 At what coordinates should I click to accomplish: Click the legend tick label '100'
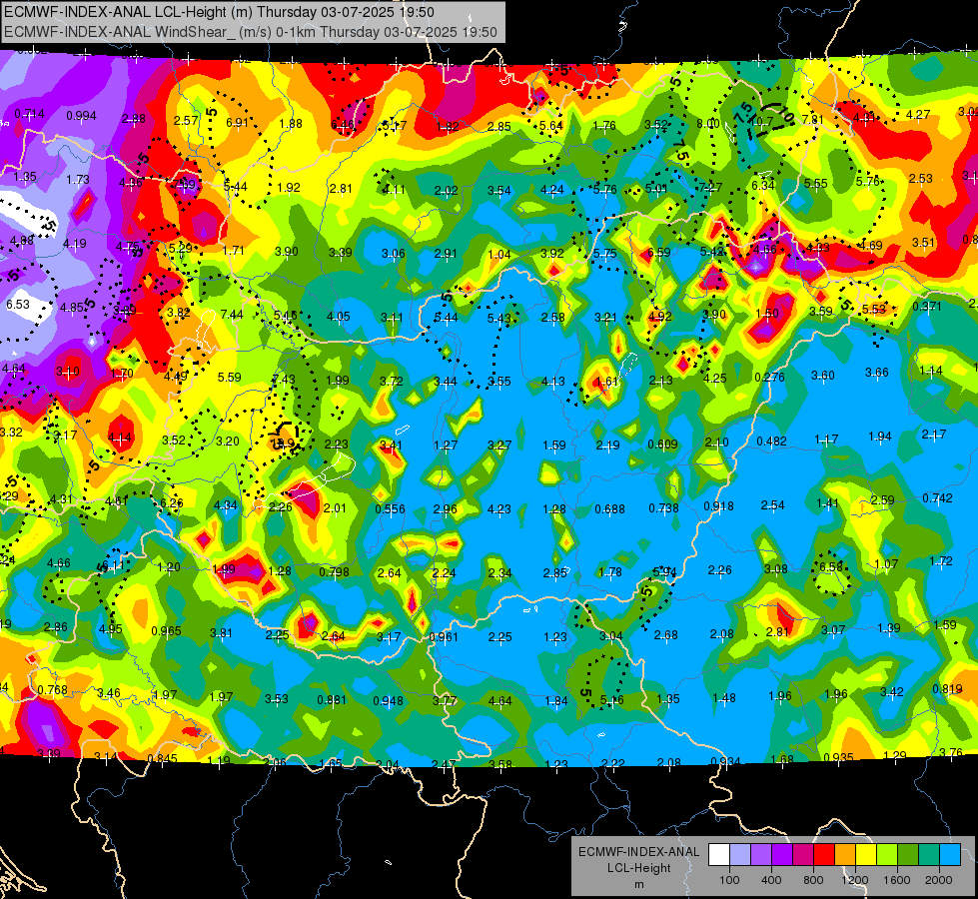[x=729, y=880]
